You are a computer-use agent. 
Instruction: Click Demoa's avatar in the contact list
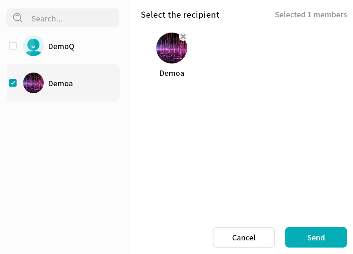(x=33, y=83)
